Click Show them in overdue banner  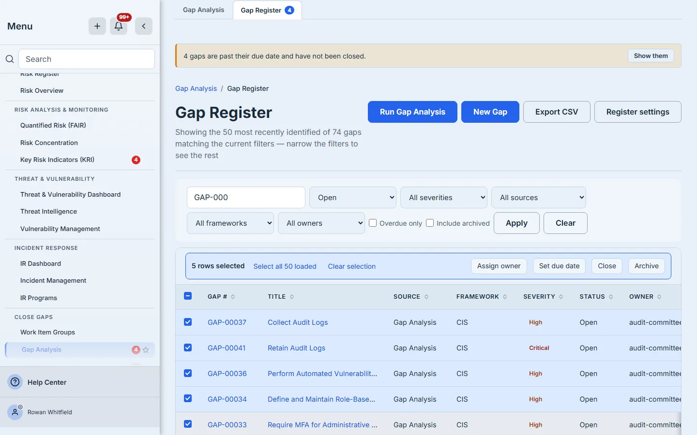coord(651,56)
